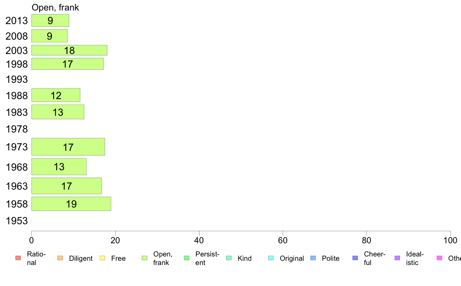The image size is (461, 286).
Task: Click the 2013 bar showing 9
Action: click(x=50, y=20)
